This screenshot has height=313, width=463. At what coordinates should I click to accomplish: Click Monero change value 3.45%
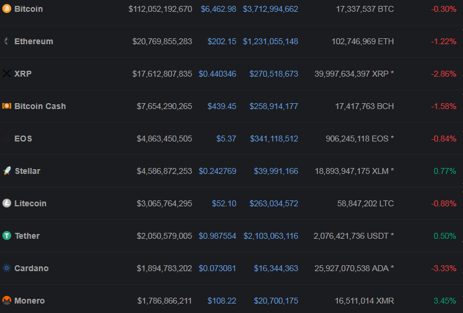[445, 301]
